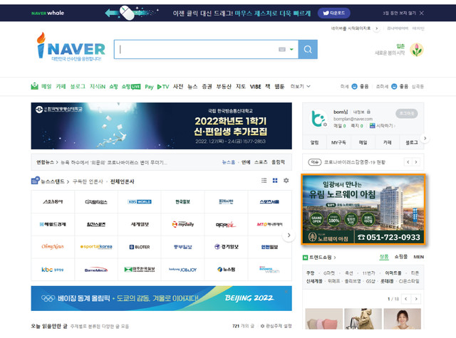456x338 pixels.
Task: Open the 지식iN menu item
Action: pyautogui.click(x=98, y=86)
